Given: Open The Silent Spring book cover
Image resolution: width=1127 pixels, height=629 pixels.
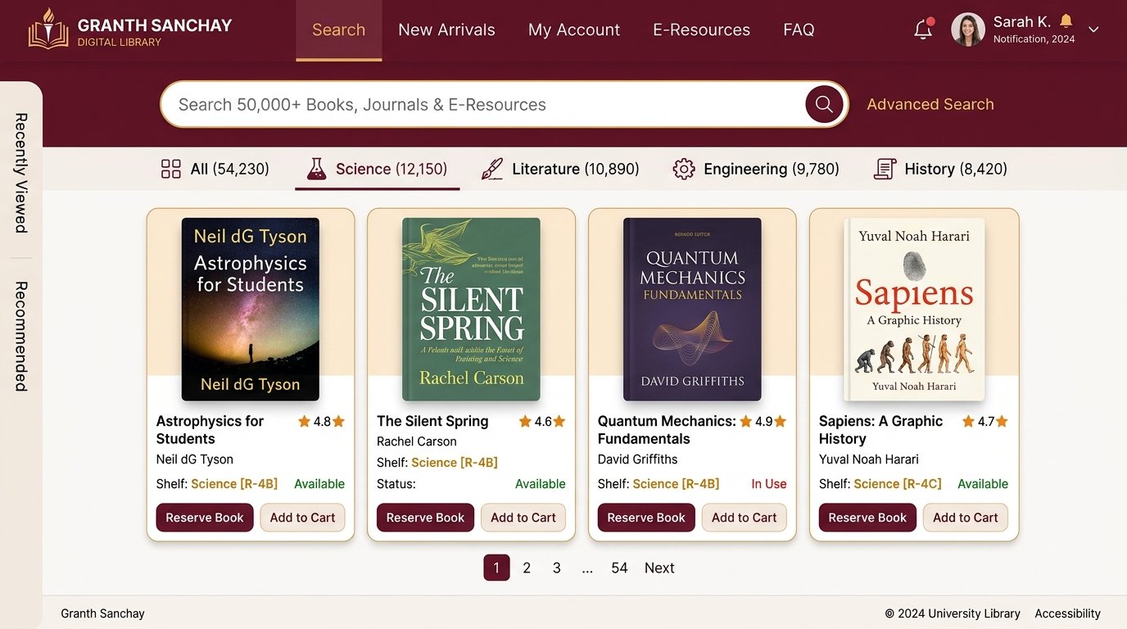Looking at the screenshot, I should [471, 309].
